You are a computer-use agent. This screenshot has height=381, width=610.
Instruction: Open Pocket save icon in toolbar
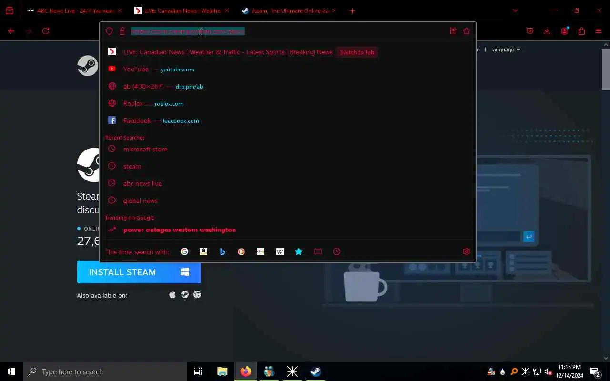pos(530,31)
